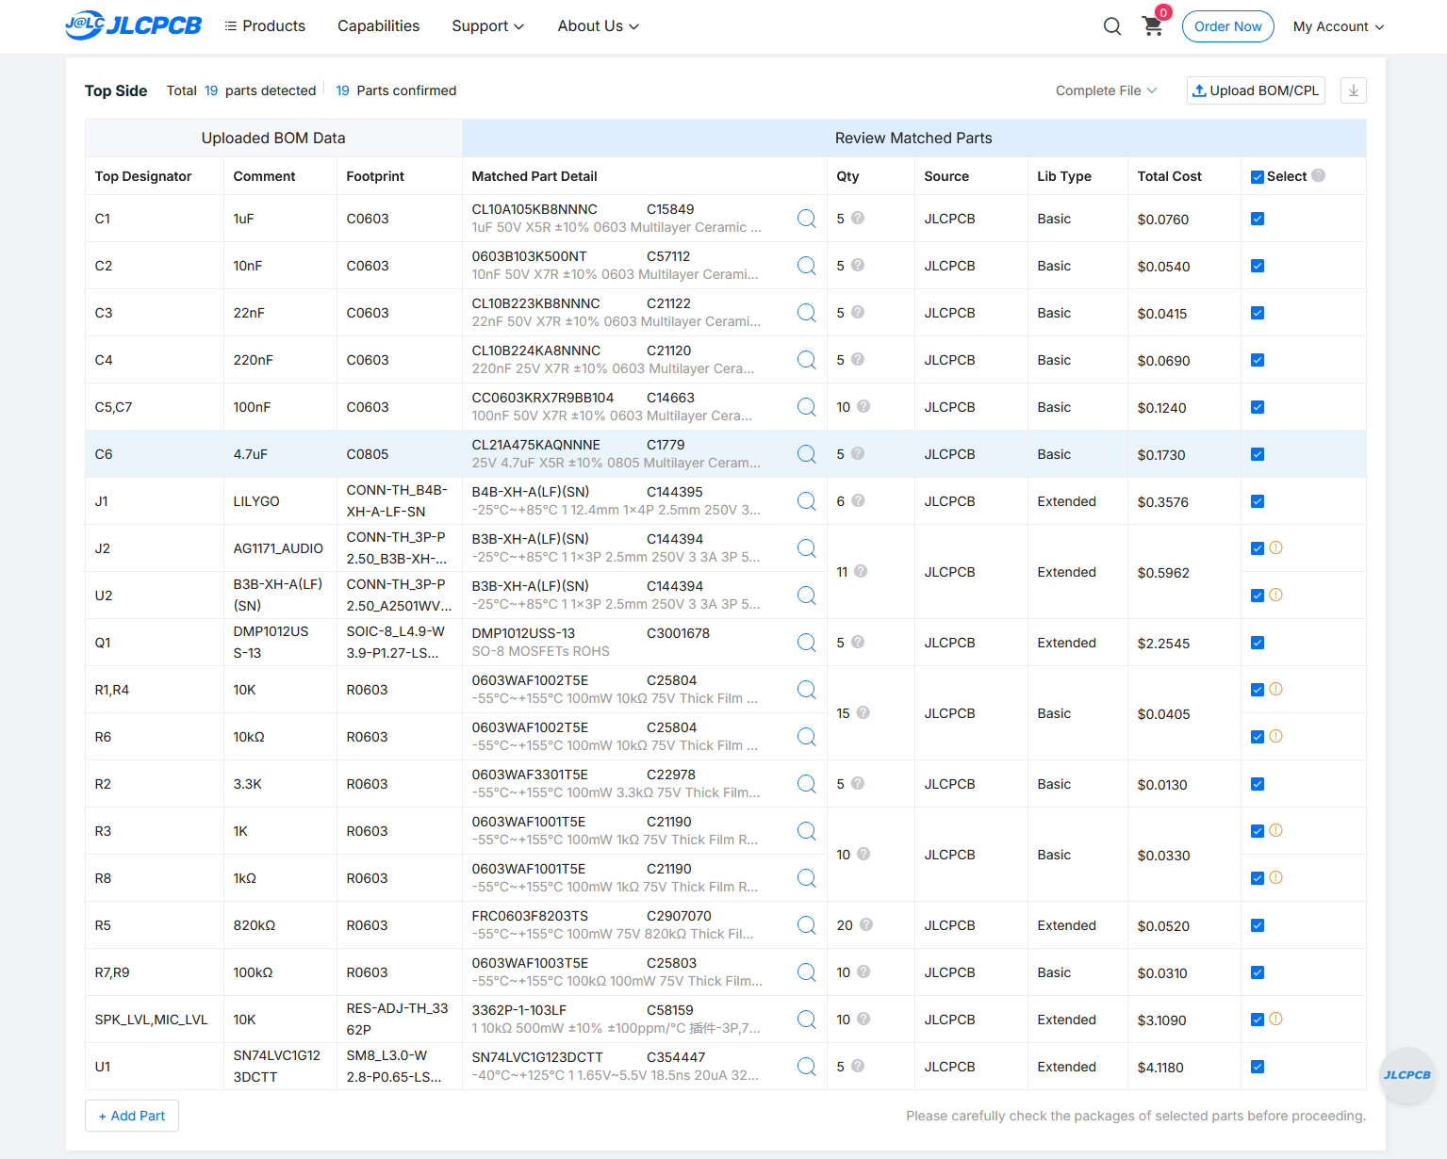Image resolution: width=1447 pixels, height=1159 pixels.
Task: Toggle the Select all checkbox in header
Action: pos(1258,177)
